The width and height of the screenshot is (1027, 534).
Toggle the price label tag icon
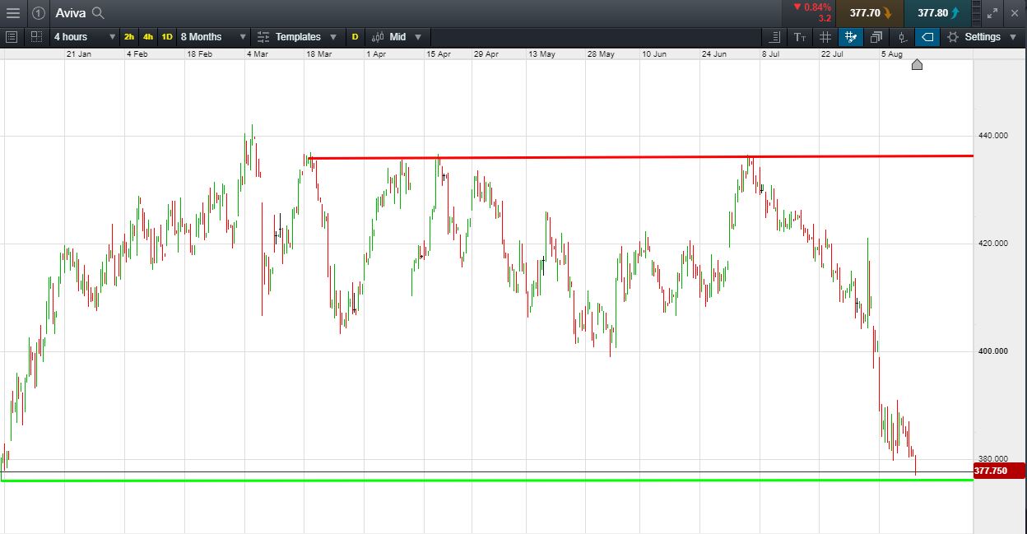927,37
